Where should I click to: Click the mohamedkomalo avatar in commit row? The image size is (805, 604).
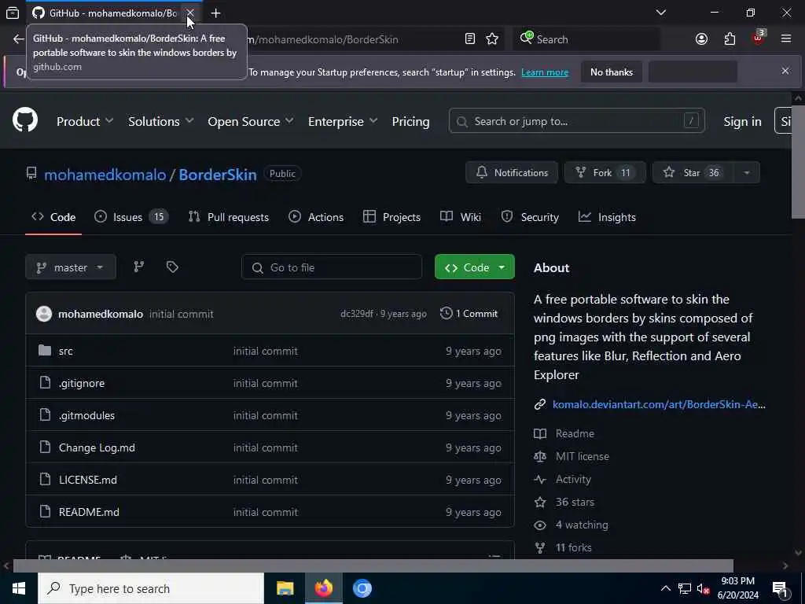pos(44,314)
